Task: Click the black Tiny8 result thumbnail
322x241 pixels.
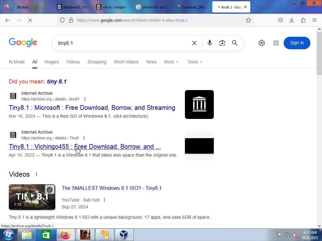Action: pos(199,146)
